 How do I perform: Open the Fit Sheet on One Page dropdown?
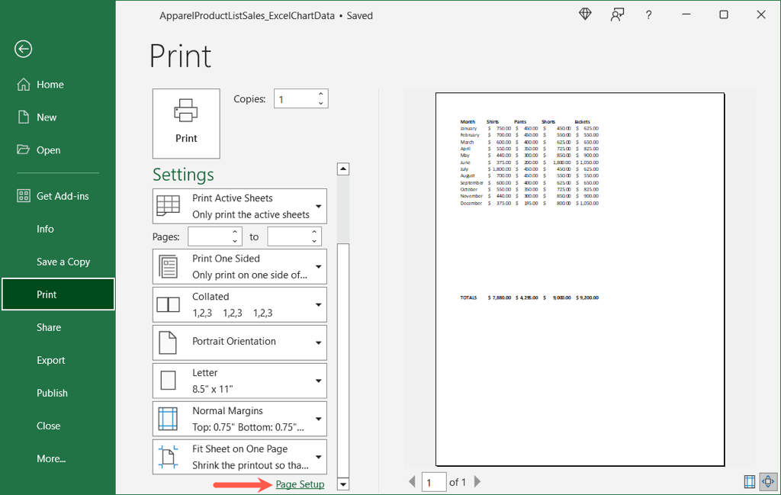pyautogui.click(x=239, y=457)
